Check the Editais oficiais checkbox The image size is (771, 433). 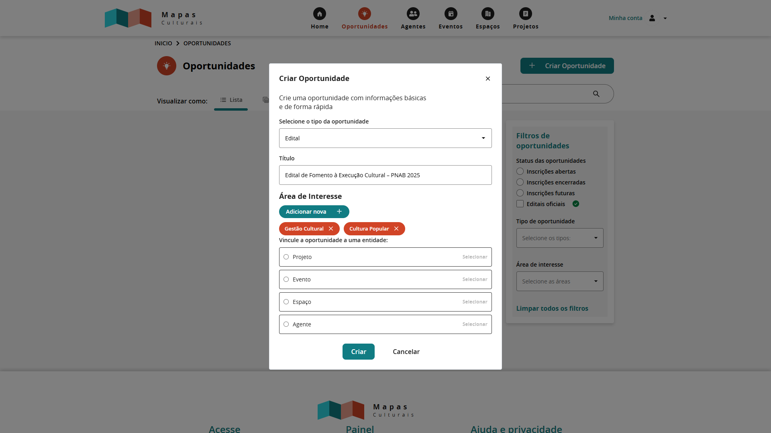click(x=520, y=204)
